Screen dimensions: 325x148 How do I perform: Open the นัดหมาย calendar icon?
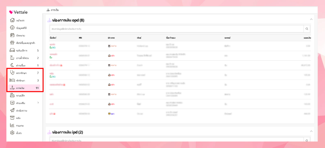pos(12,35)
